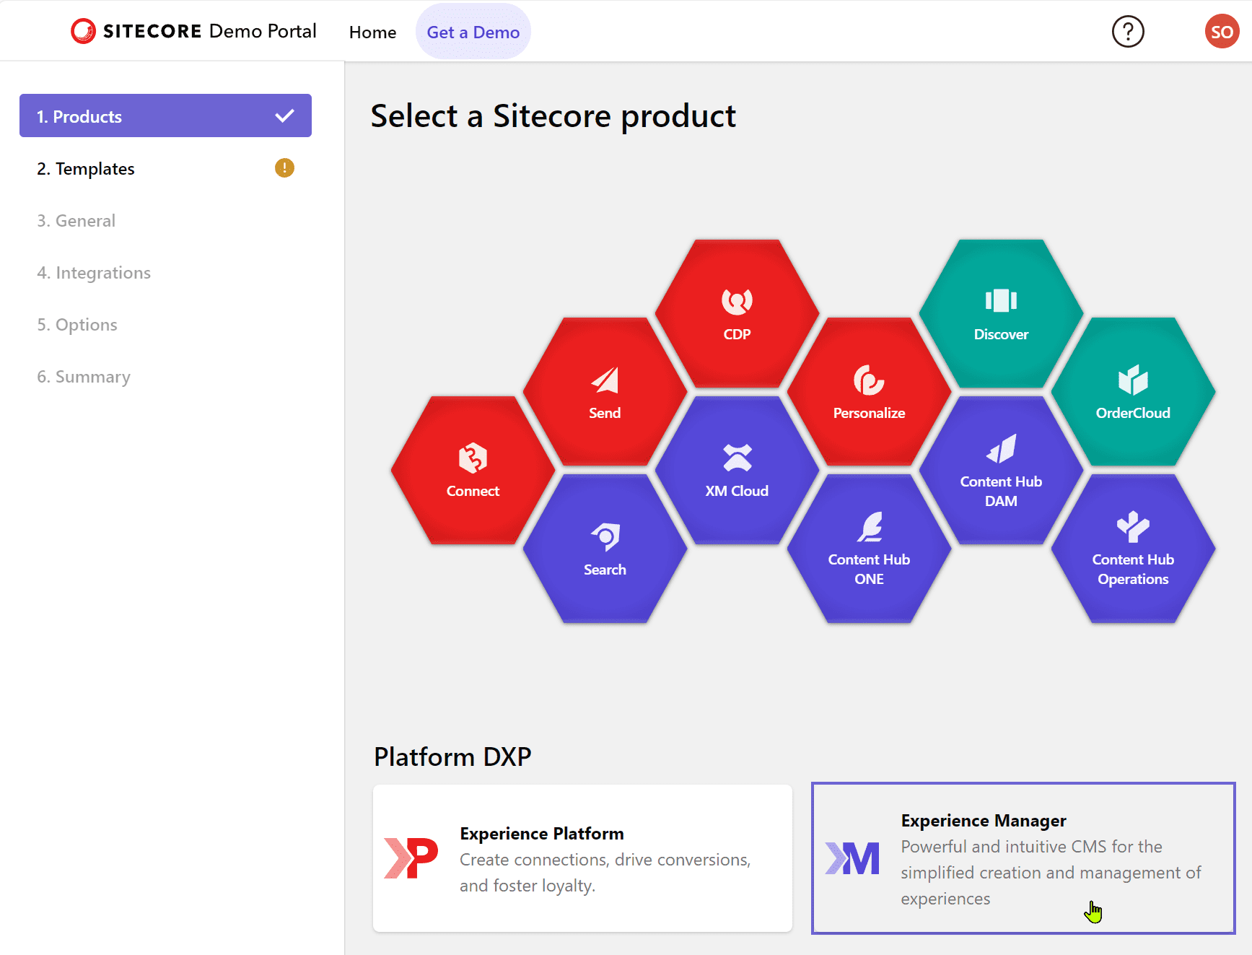
Task: Pick the Content Hub Operations hexagon
Action: (x=1133, y=549)
